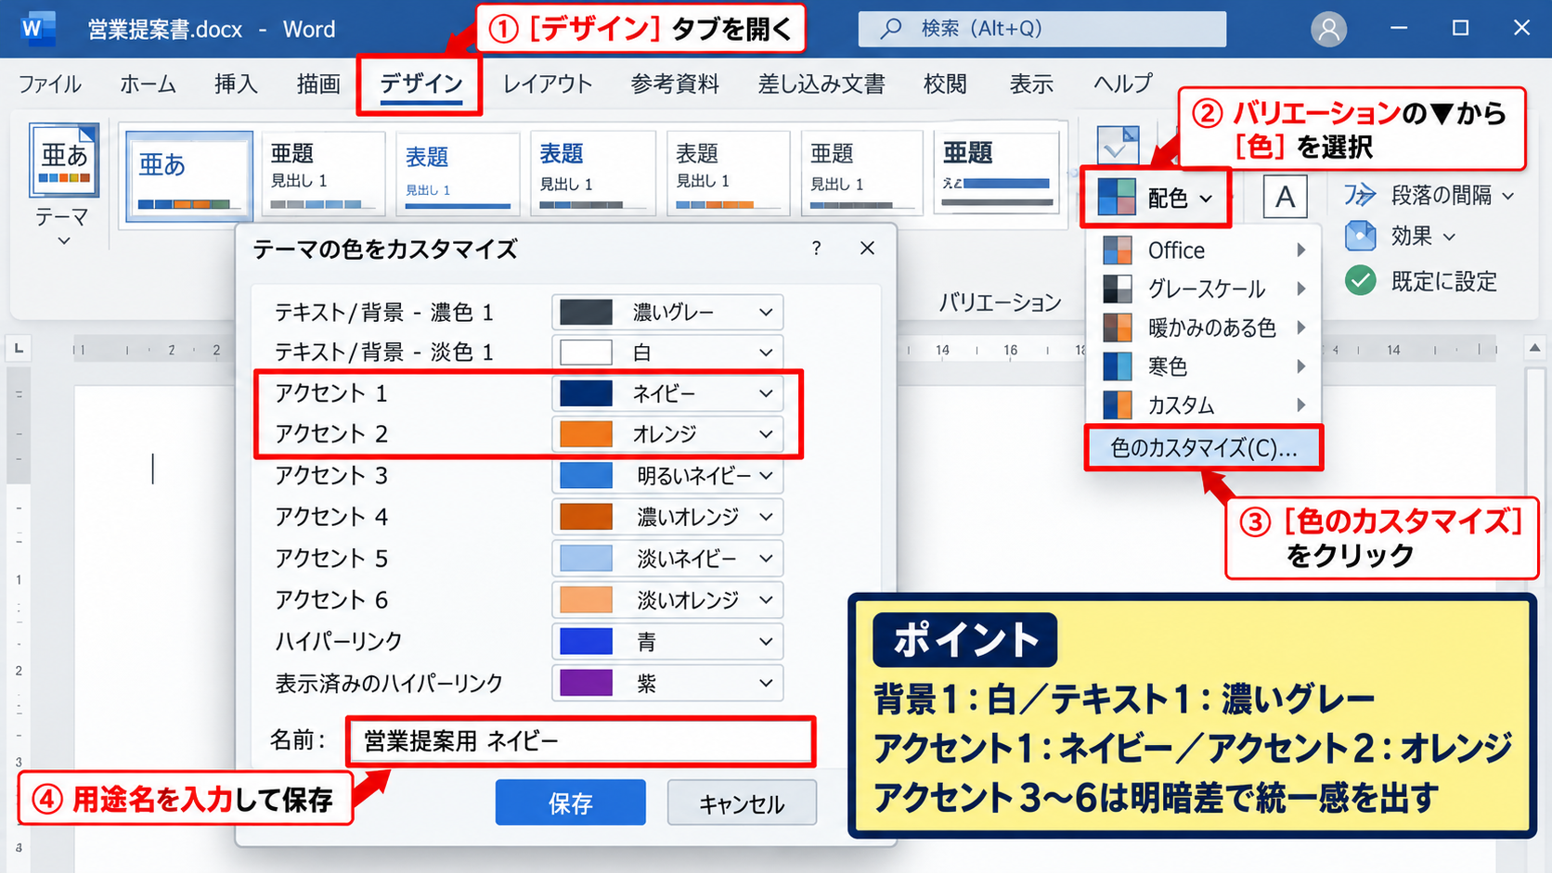Click the キャンセル button
The image size is (1552, 873).
pos(742,802)
